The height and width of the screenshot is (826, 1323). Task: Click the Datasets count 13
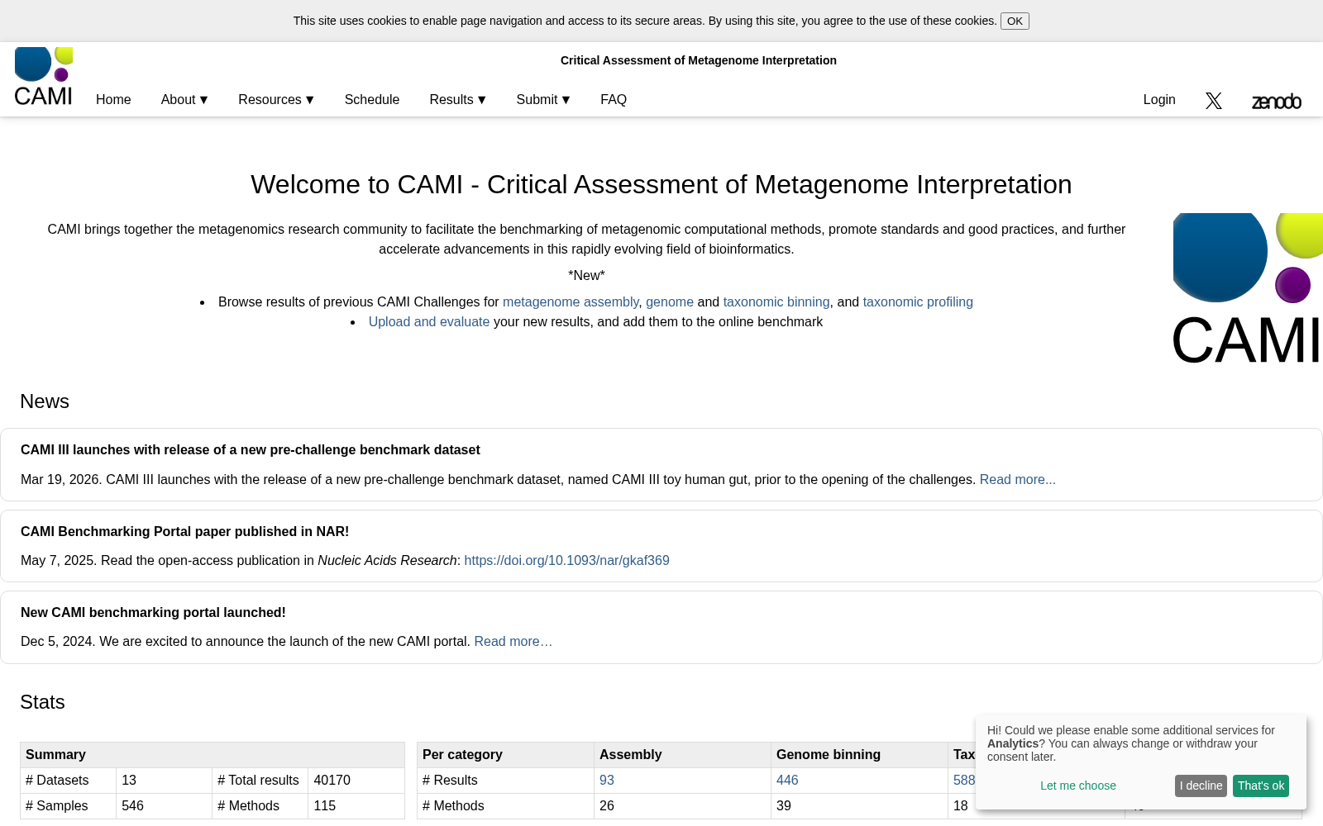[x=129, y=781]
